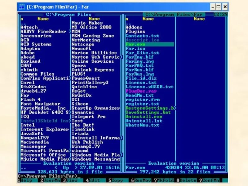Select the highlighted Far.exe file

point(150,44)
